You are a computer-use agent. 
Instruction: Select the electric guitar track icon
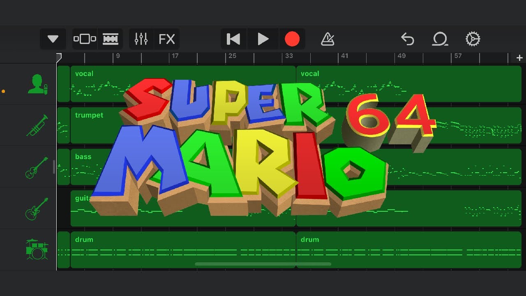pos(37,209)
